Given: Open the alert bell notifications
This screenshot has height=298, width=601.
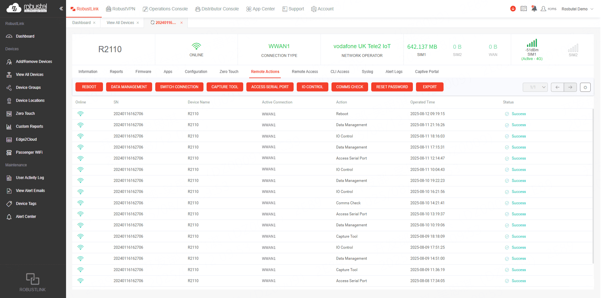Looking at the screenshot, I should (x=534, y=9).
